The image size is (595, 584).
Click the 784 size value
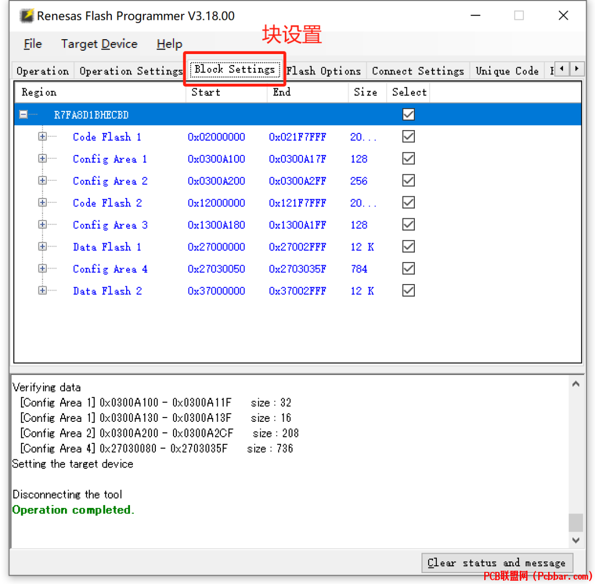tap(359, 269)
